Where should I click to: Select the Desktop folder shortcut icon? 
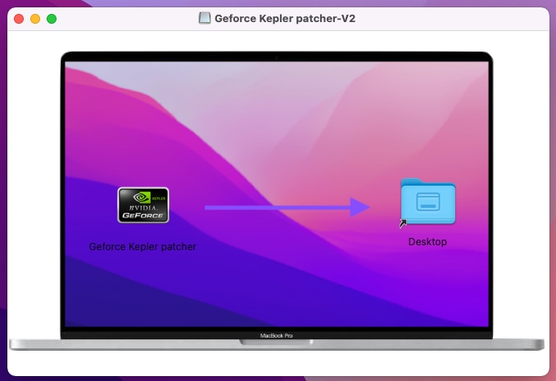(428, 202)
